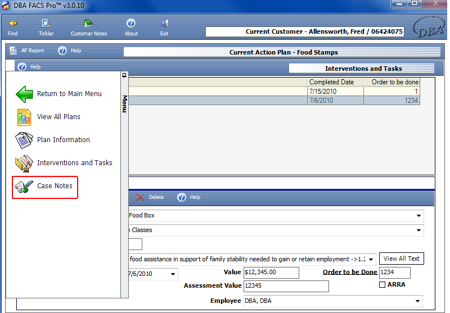Select the order cell showing 1
The width and height of the screenshot is (450, 313).
click(x=391, y=92)
